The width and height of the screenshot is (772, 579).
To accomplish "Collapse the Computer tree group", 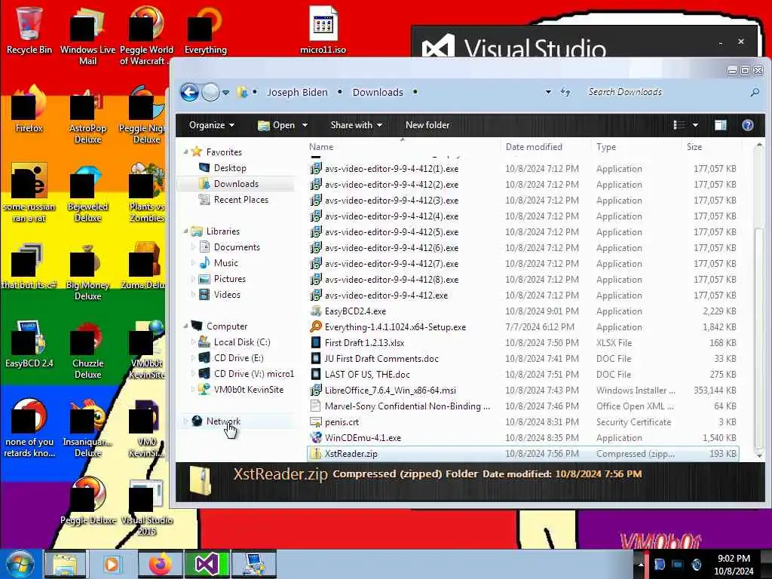I will (x=185, y=326).
